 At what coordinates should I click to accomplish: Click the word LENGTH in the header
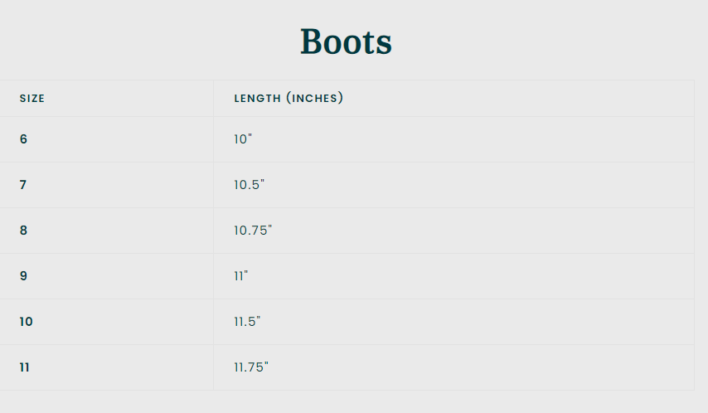tap(258, 99)
